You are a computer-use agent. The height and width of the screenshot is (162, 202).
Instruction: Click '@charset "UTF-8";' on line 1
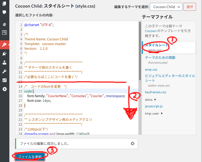click(x=39, y=25)
